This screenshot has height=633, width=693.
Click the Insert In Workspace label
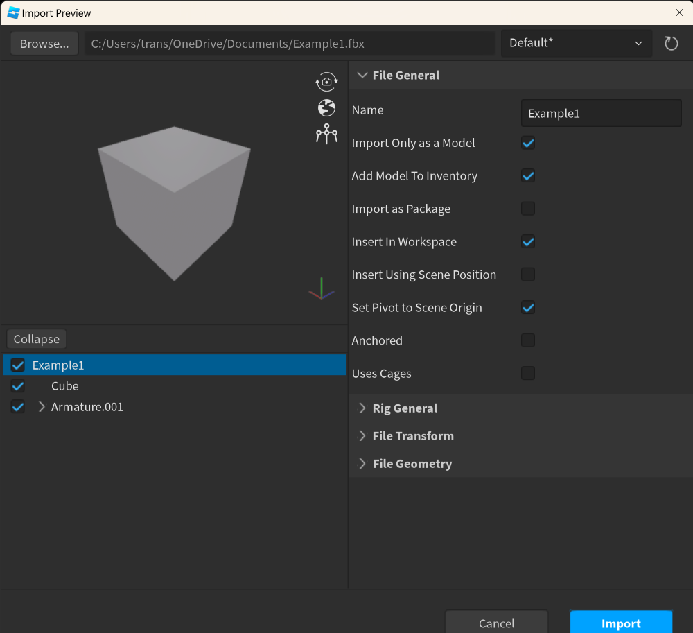click(404, 242)
